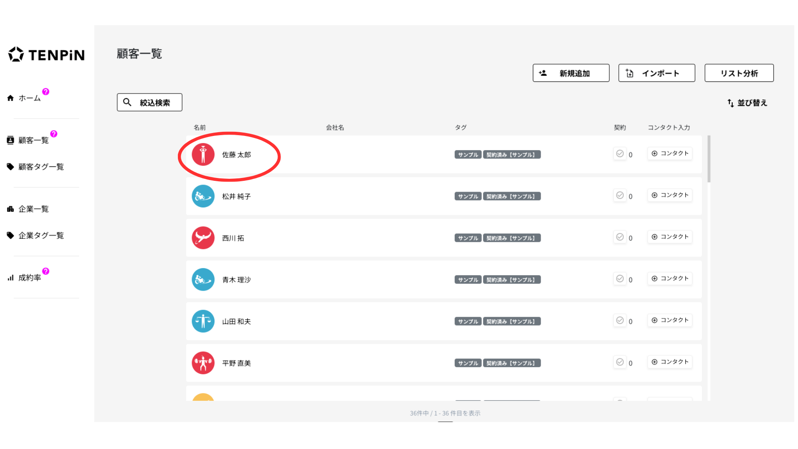The width and height of the screenshot is (798, 449).
Task: Click help question mark beside ホーム
Action: point(46,91)
